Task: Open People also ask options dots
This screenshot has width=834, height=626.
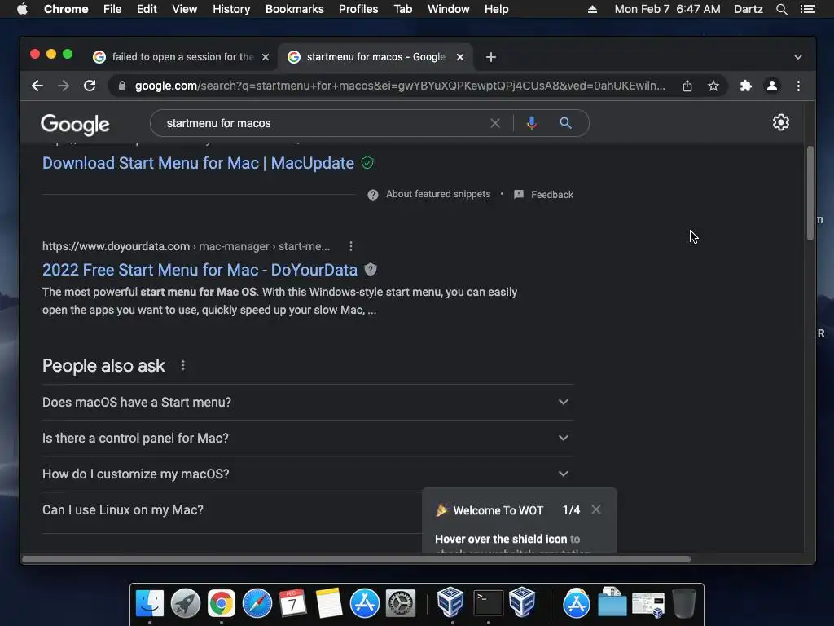Action: (183, 366)
